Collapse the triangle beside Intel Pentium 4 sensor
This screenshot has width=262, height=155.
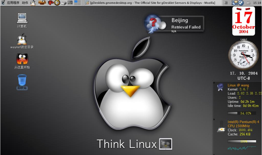[214, 119]
